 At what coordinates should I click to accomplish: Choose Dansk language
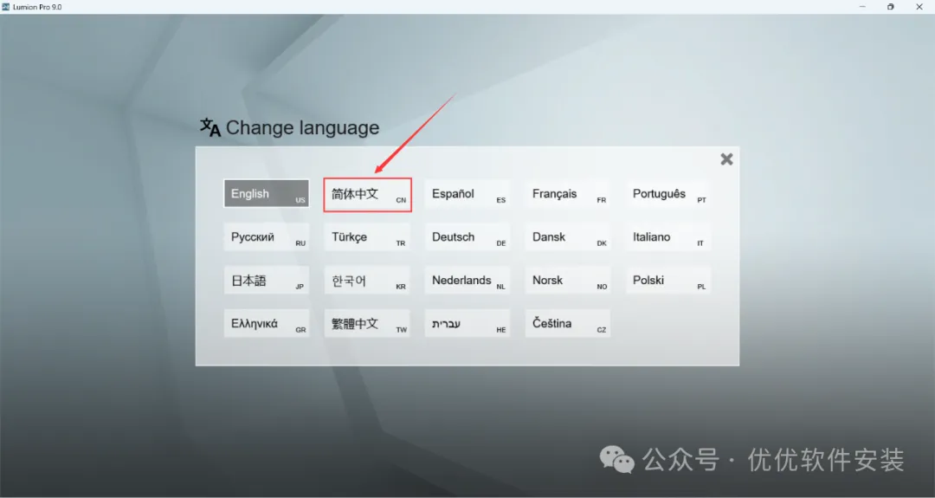(567, 236)
